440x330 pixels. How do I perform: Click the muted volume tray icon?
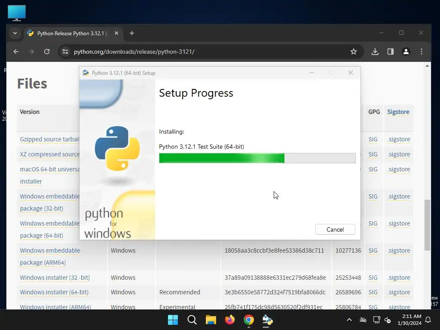[x=388, y=320]
